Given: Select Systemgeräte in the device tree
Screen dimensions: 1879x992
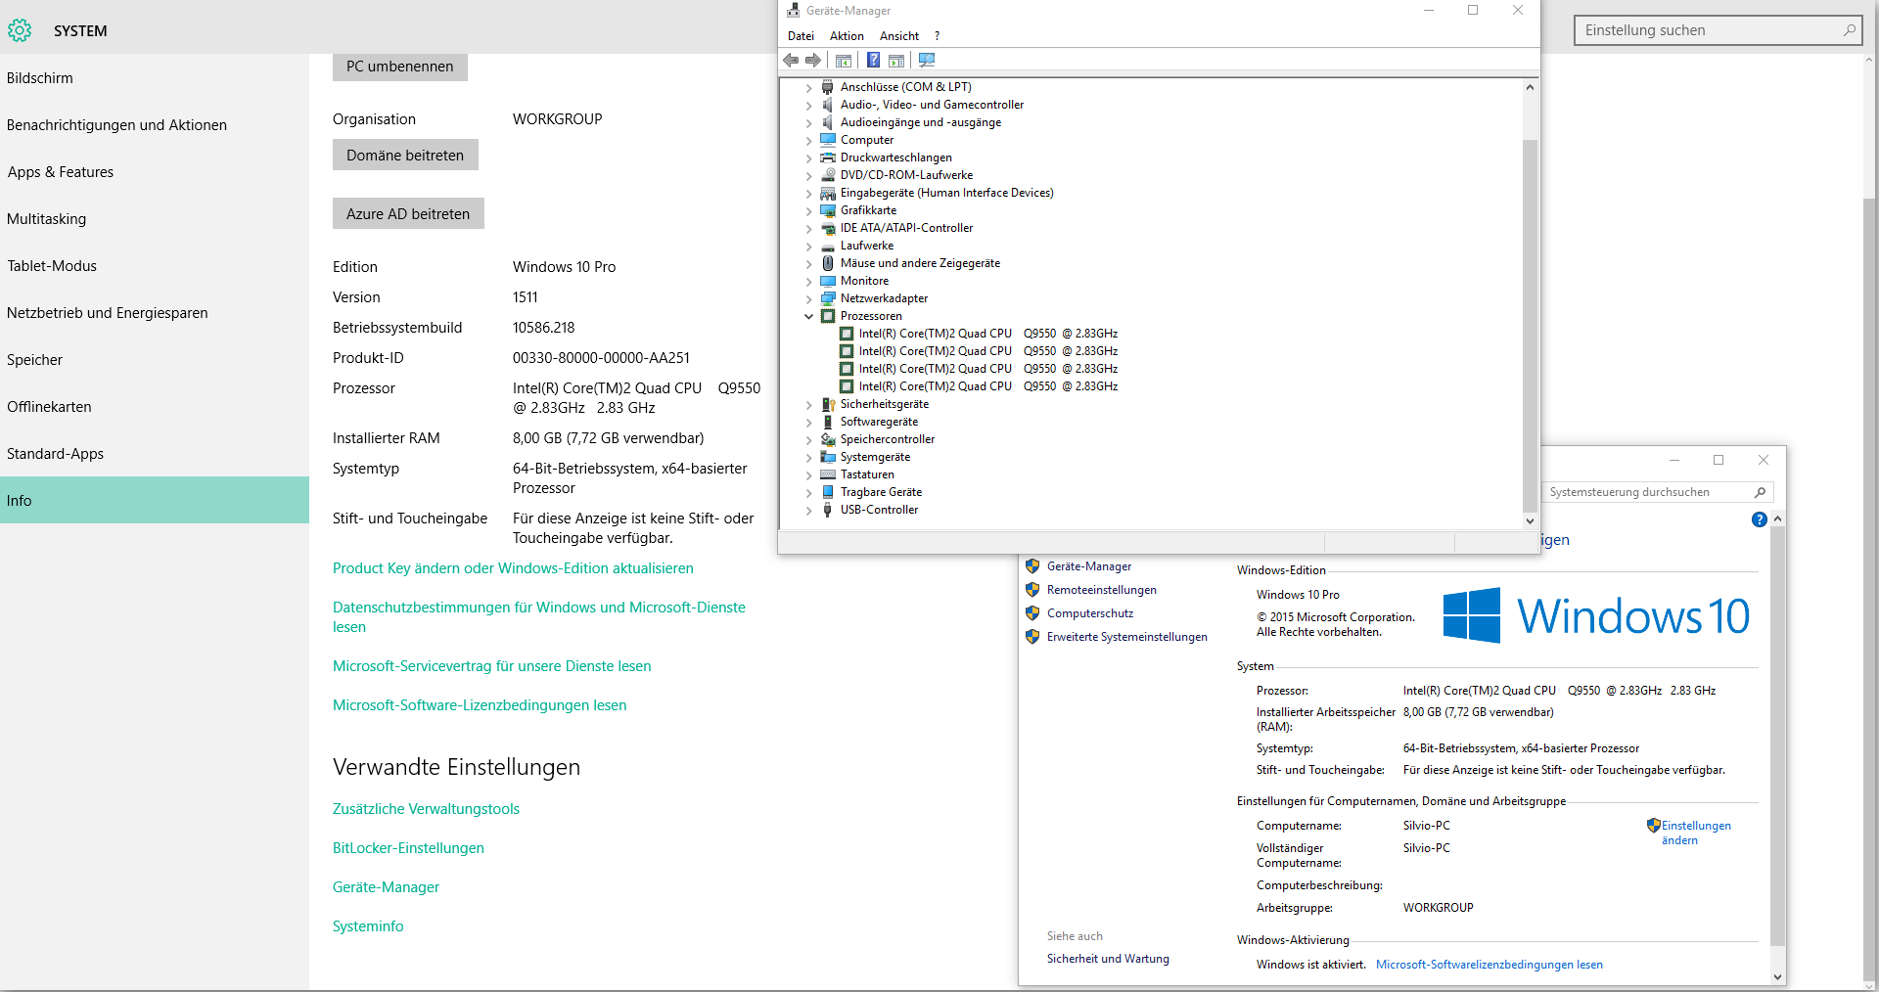Looking at the screenshot, I should click(875, 457).
